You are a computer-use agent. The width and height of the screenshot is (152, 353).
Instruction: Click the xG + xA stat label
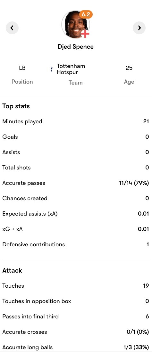[13, 229]
